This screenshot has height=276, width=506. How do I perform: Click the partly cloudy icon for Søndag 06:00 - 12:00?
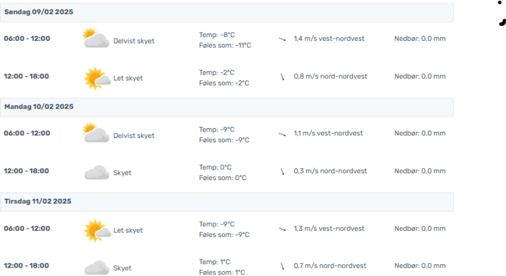[96, 38]
